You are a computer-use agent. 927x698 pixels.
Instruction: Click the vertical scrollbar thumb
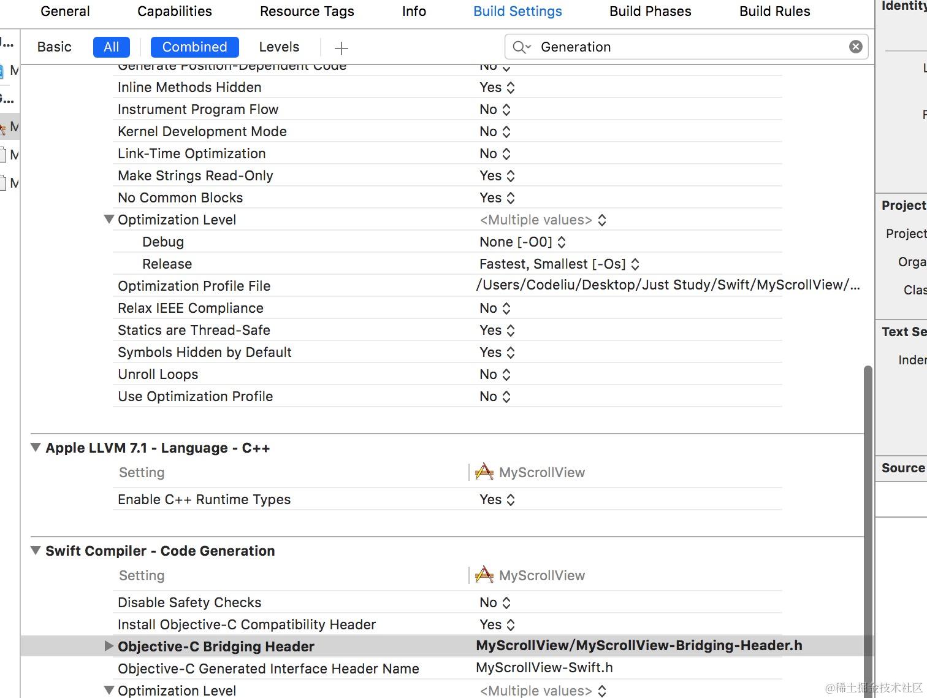pyautogui.click(x=868, y=531)
